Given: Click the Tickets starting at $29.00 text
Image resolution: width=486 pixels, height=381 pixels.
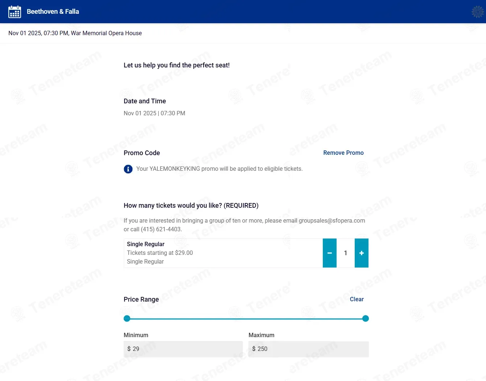Looking at the screenshot, I should (160, 253).
